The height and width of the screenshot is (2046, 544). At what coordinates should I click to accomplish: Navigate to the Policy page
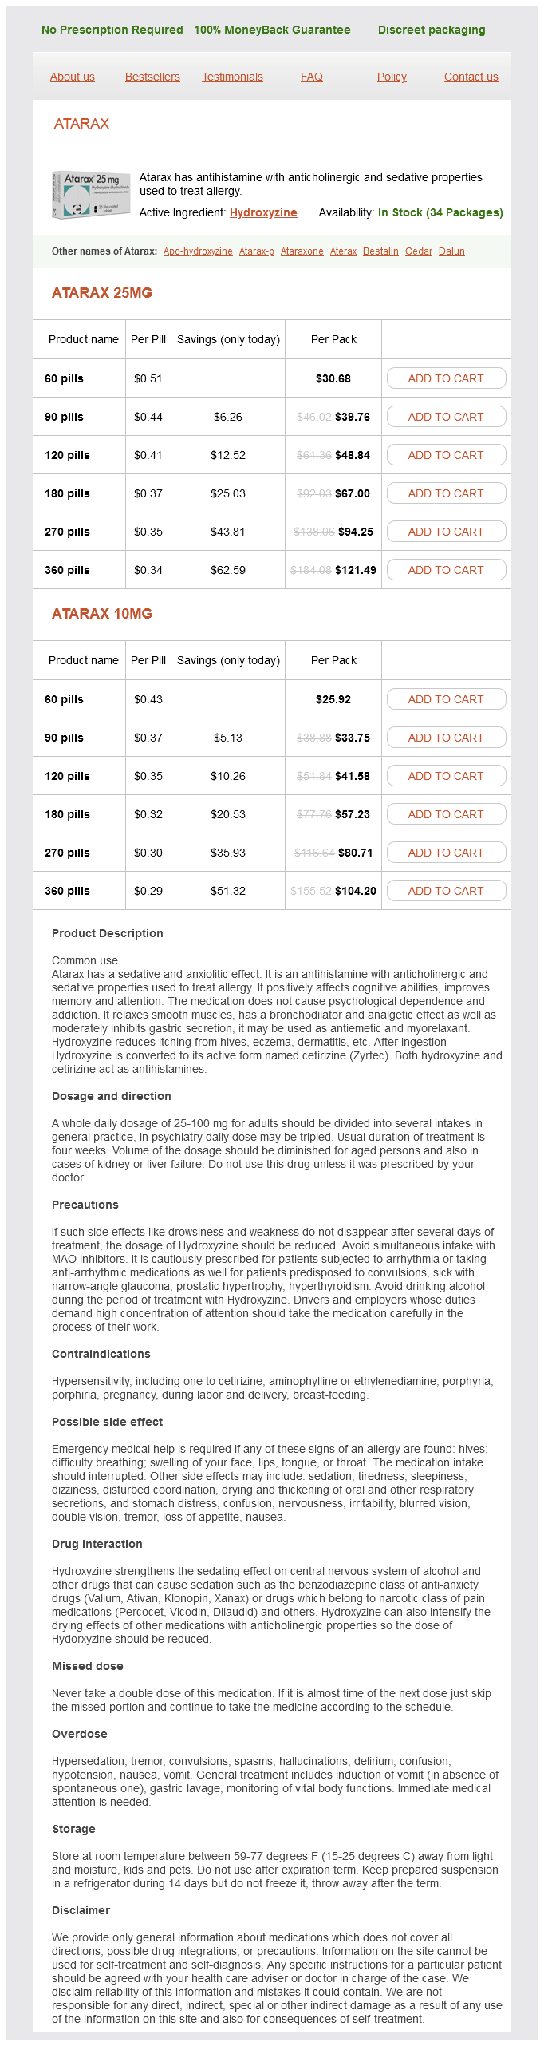pyautogui.click(x=392, y=77)
